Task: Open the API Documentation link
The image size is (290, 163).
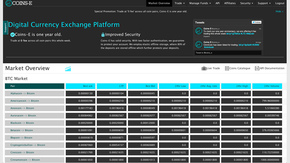Action: pos(272,68)
